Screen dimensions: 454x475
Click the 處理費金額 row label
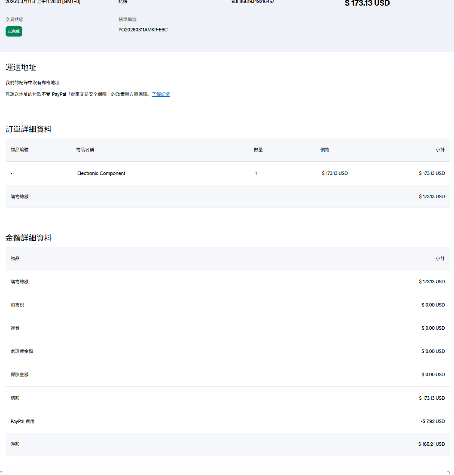click(22, 351)
